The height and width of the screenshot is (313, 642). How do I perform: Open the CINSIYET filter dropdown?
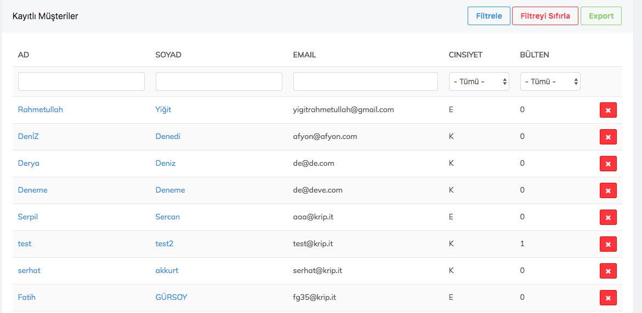click(x=479, y=82)
